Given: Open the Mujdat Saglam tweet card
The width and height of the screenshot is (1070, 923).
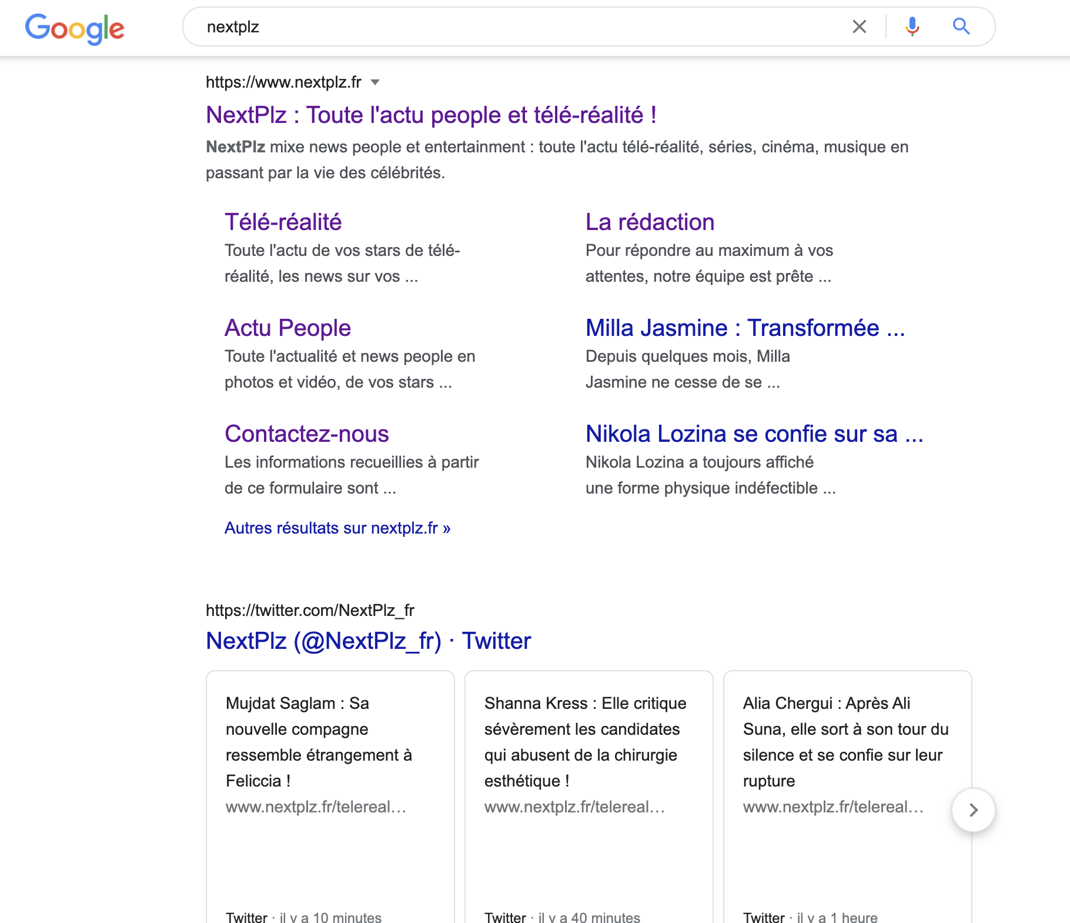Looking at the screenshot, I should click(330, 797).
